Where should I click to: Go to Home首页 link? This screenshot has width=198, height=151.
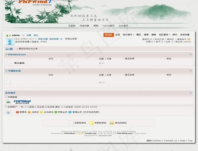108,26
